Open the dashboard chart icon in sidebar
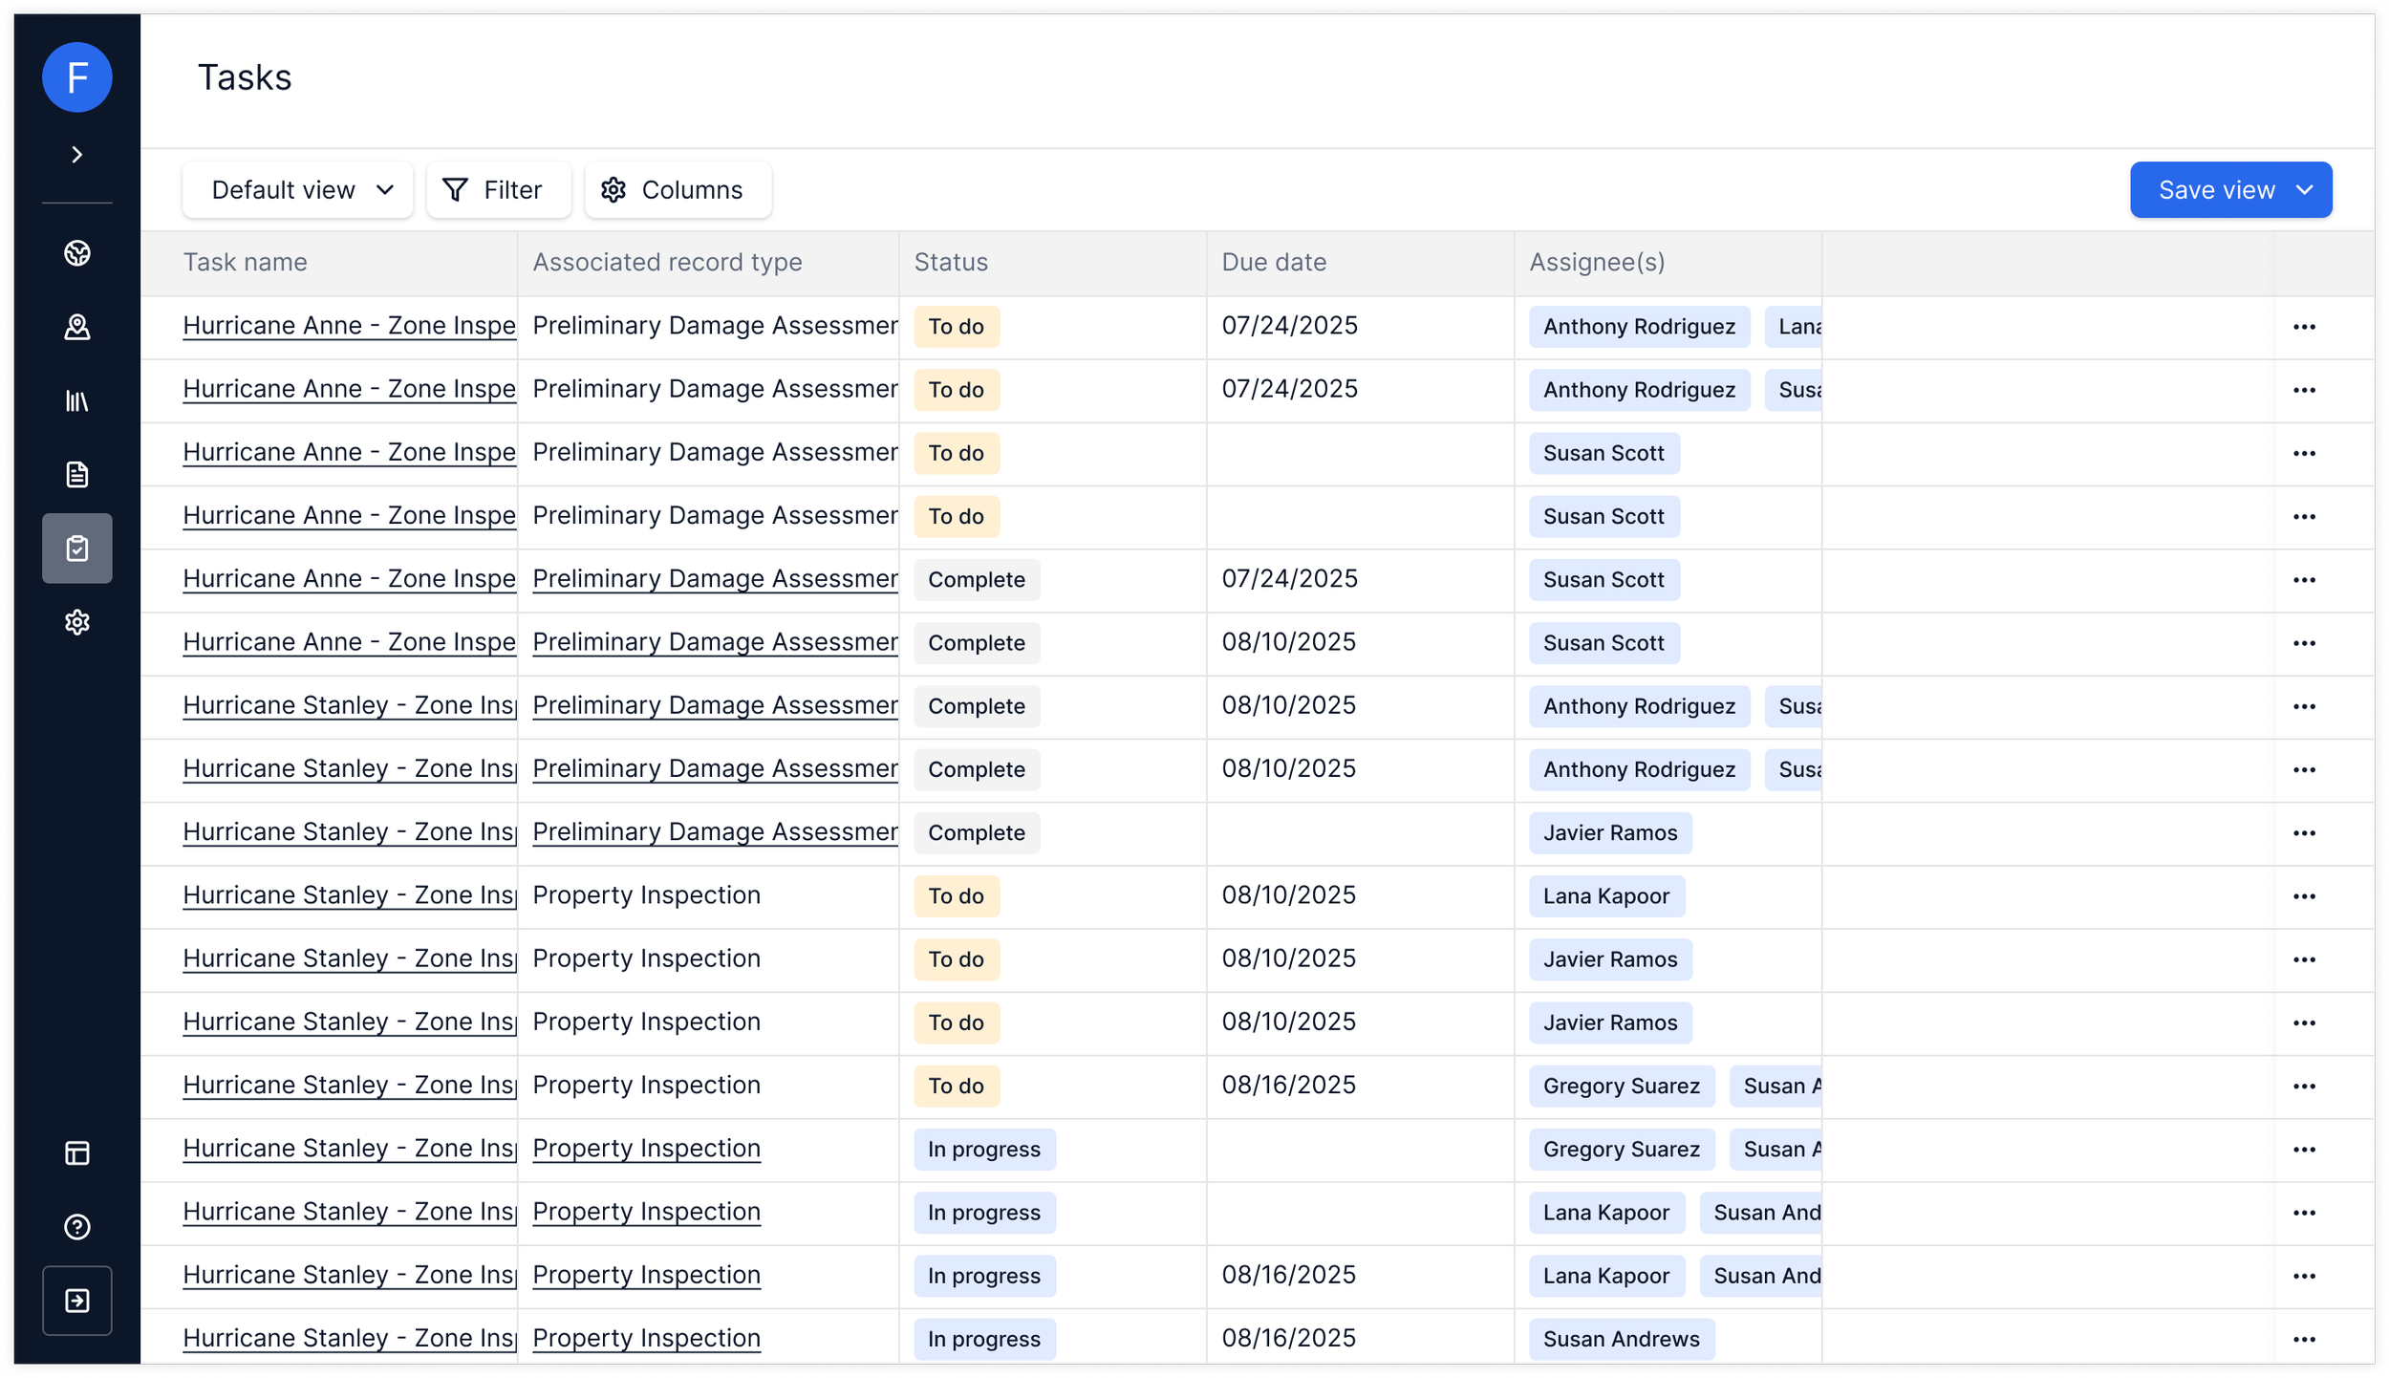 tap(77, 253)
